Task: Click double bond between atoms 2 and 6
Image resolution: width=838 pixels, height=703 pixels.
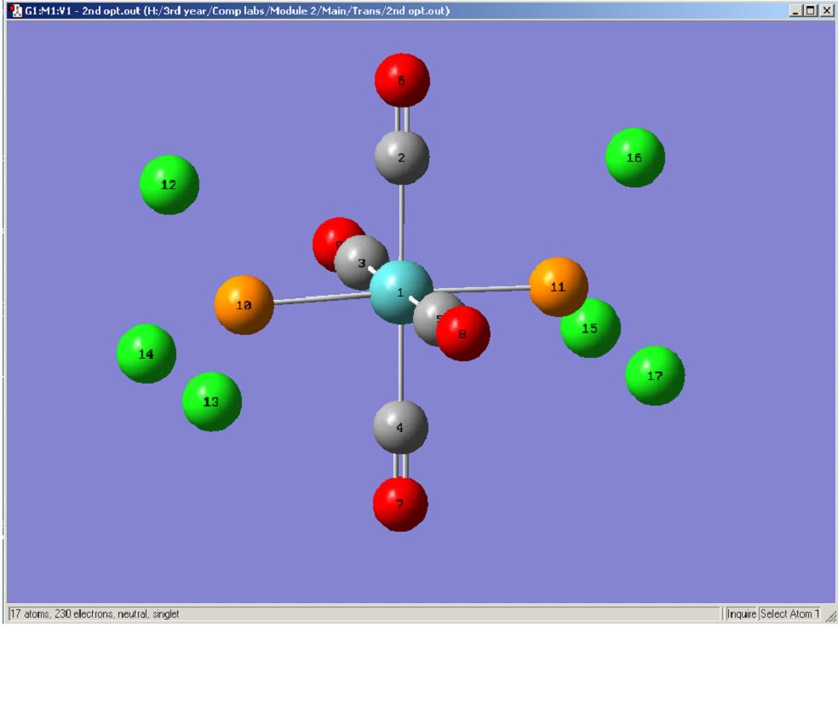Action: 402,119
